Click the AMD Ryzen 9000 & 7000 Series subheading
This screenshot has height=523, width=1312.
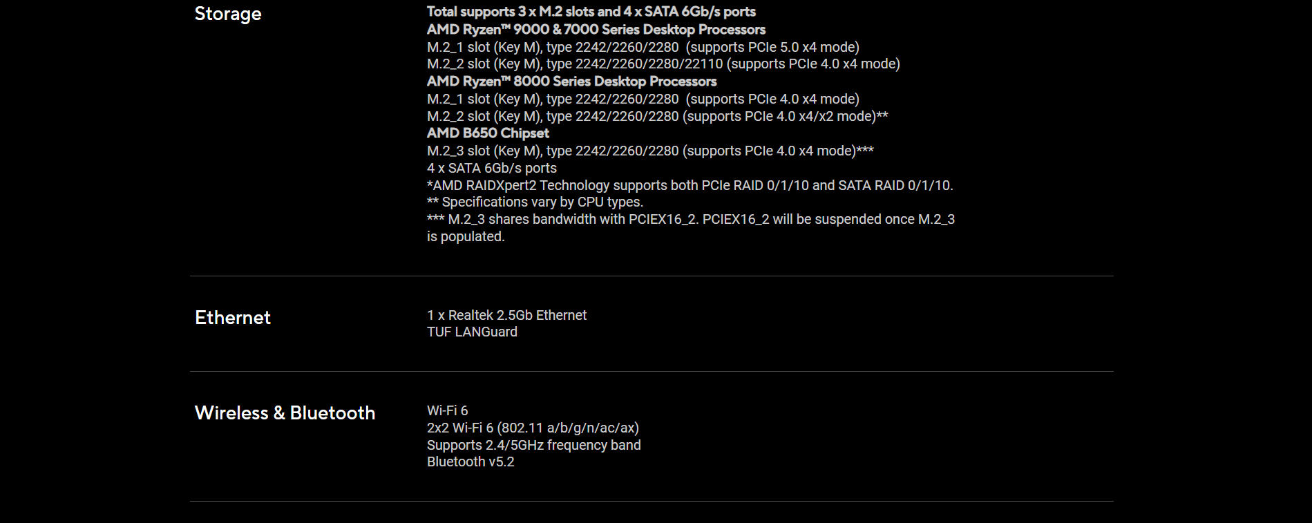click(x=596, y=30)
